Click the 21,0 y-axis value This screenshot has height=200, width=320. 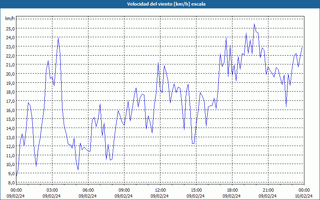[x=10, y=65]
